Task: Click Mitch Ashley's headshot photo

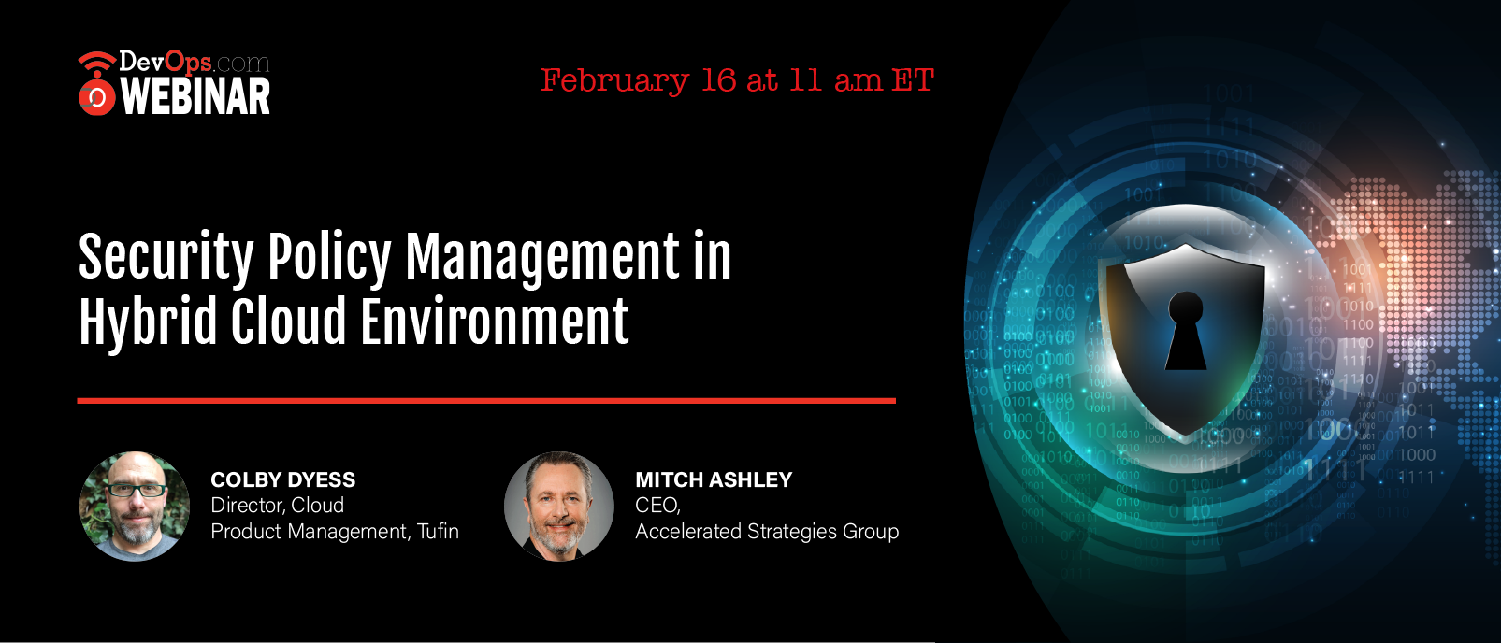Action: click(559, 507)
